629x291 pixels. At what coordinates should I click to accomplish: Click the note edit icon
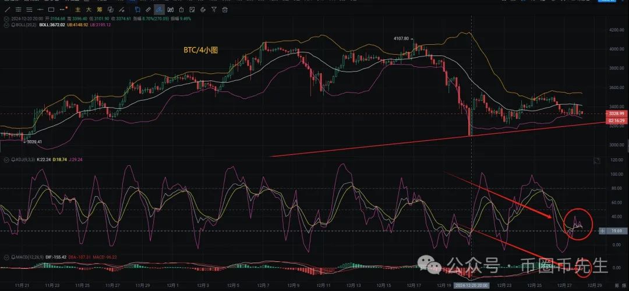(192, 9)
